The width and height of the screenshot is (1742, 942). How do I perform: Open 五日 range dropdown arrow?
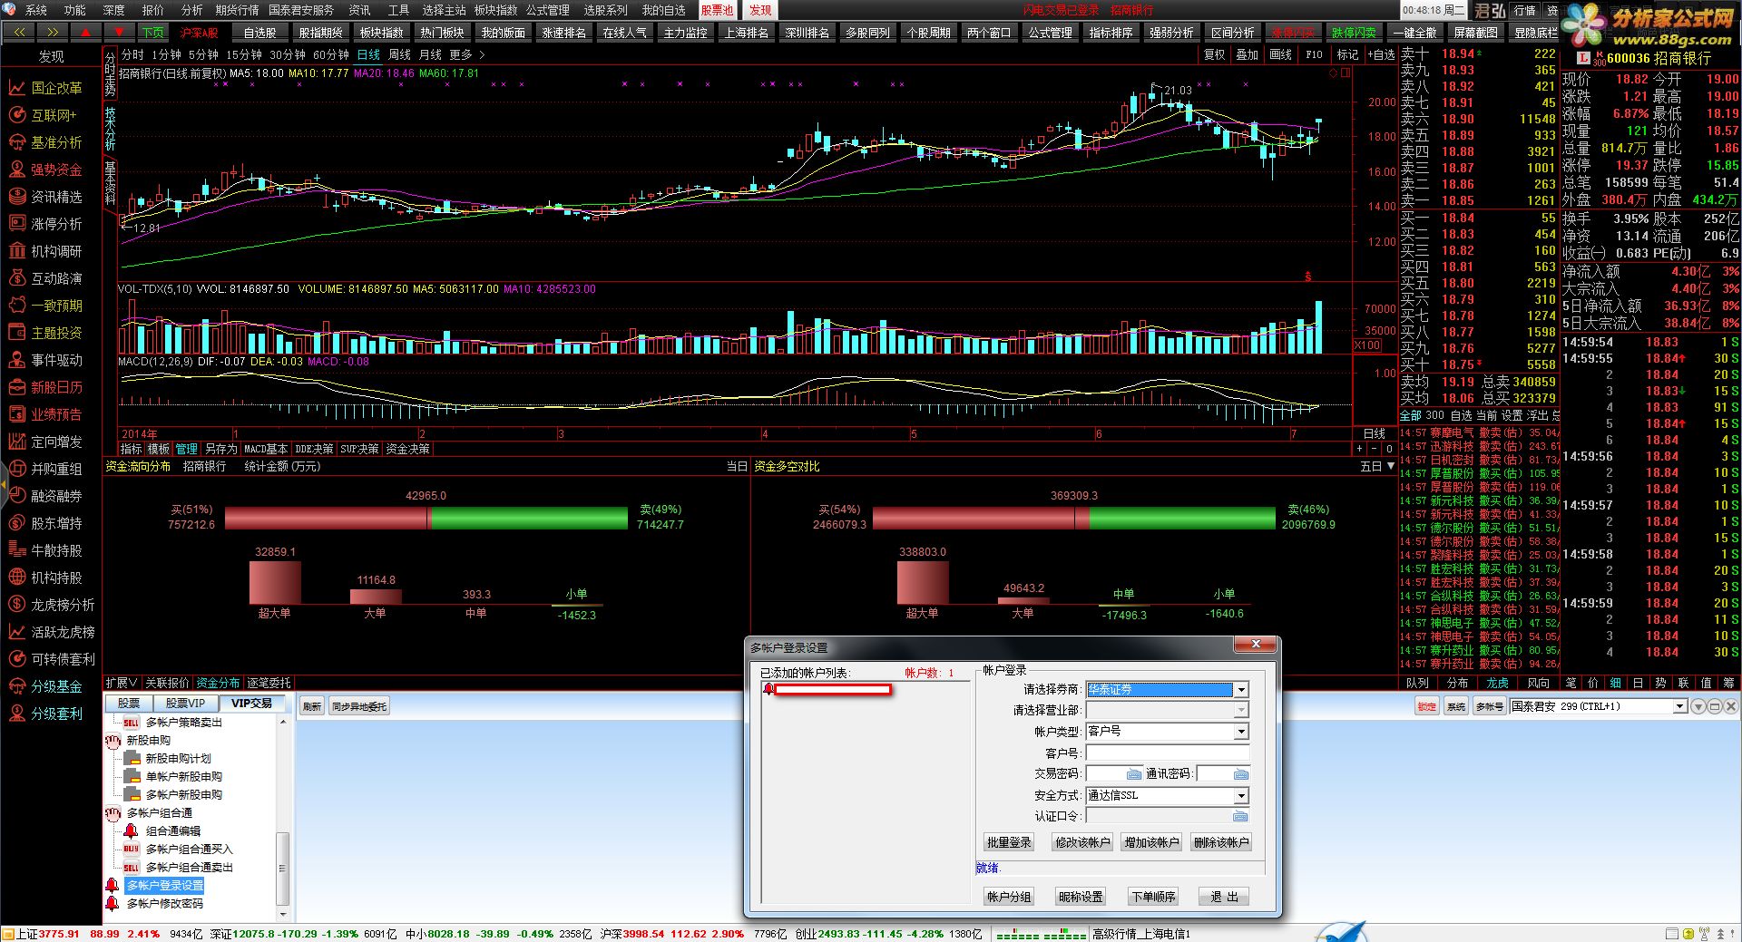click(1389, 466)
